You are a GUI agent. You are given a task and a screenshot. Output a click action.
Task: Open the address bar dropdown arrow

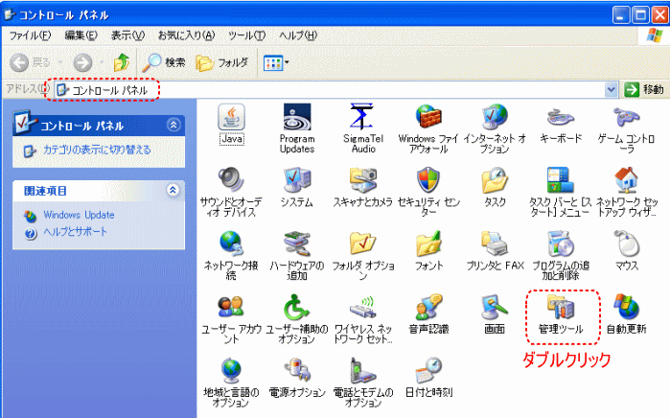pyautogui.click(x=612, y=89)
